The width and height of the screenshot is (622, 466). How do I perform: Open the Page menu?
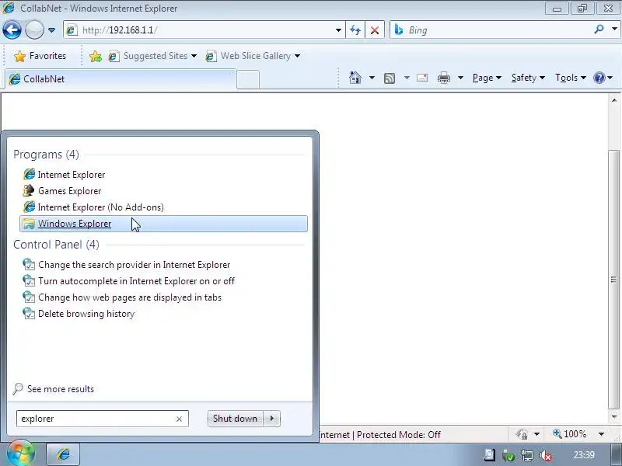(x=487, y=78)
